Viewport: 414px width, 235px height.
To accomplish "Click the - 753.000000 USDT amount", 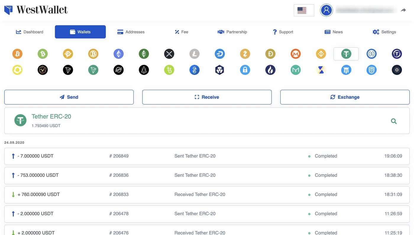I will click(38, 175).
